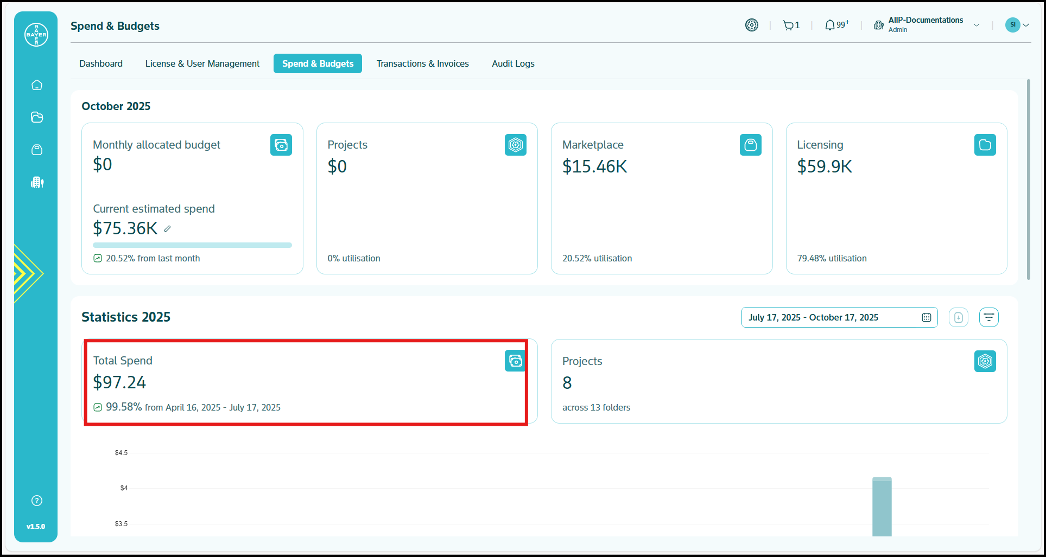
Task: Click the help question mark icon
Action: (37, 501)
